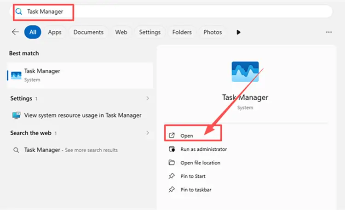Click the search magnifier icon
The height and width of the screenshot is (210, 345).
[19, 11]
